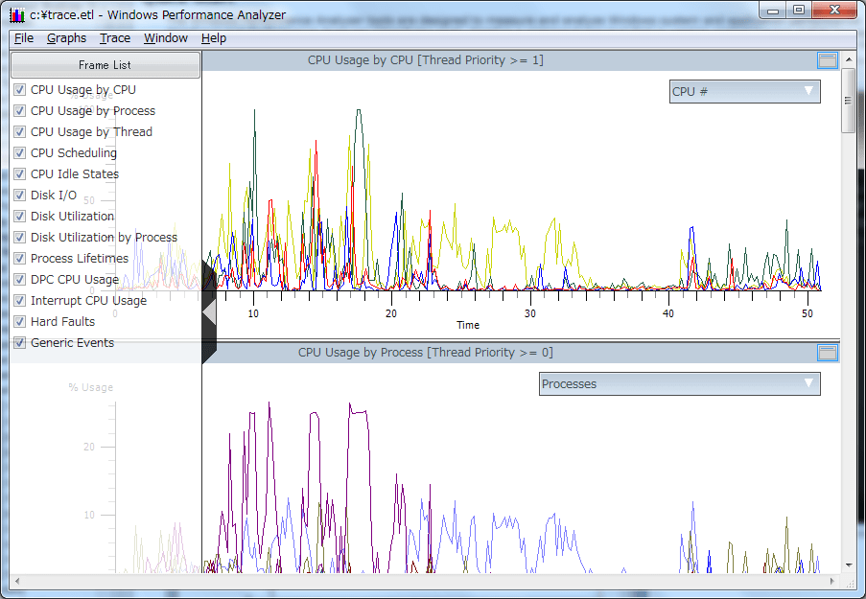Maximize the CPU Usage by CPU graph
This screenshot has width=866, height=599.
(827, 60)
